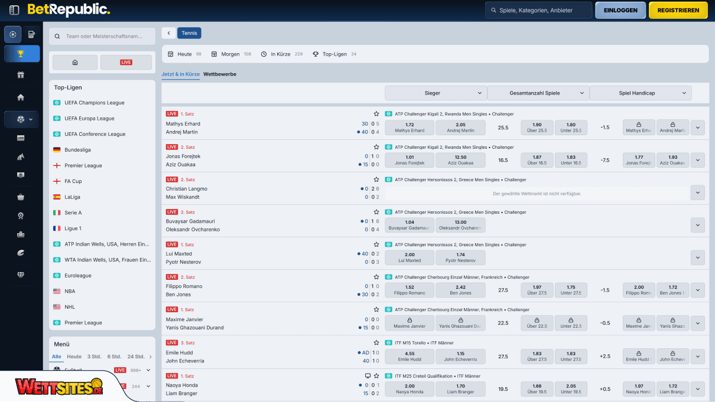Open the Gesamtanzahl Spiele dropdown
Image resolution: width=715 pixels, height=402 pixels.
pos(538,93)
